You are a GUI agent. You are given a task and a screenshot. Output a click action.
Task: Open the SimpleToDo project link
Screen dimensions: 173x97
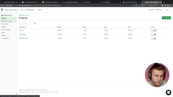22,34
